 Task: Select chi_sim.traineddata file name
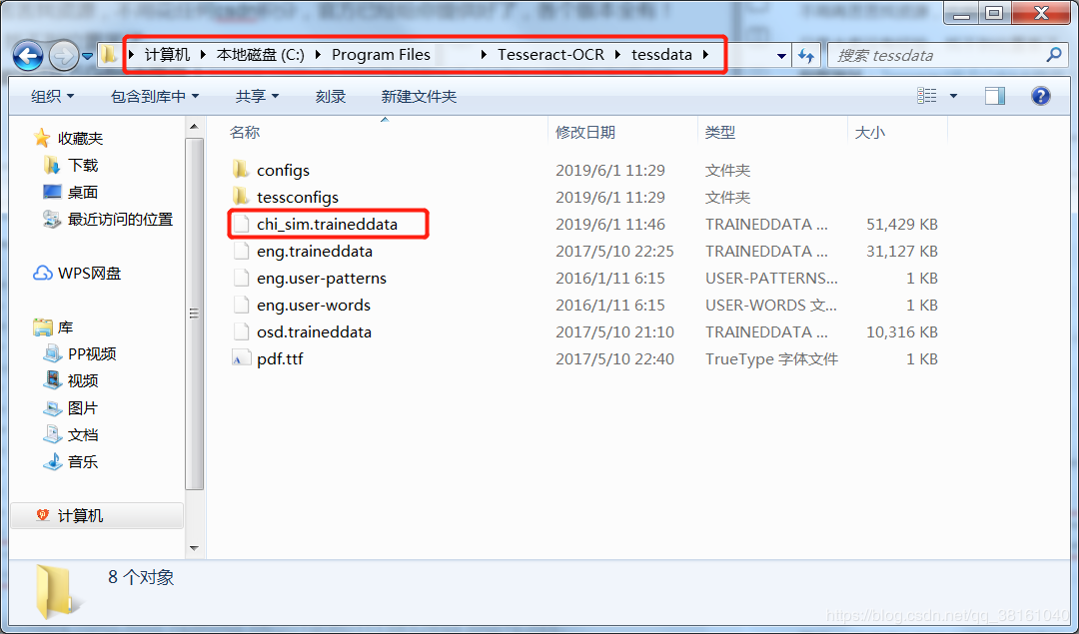pyautogui.click(x=327, y=225)
